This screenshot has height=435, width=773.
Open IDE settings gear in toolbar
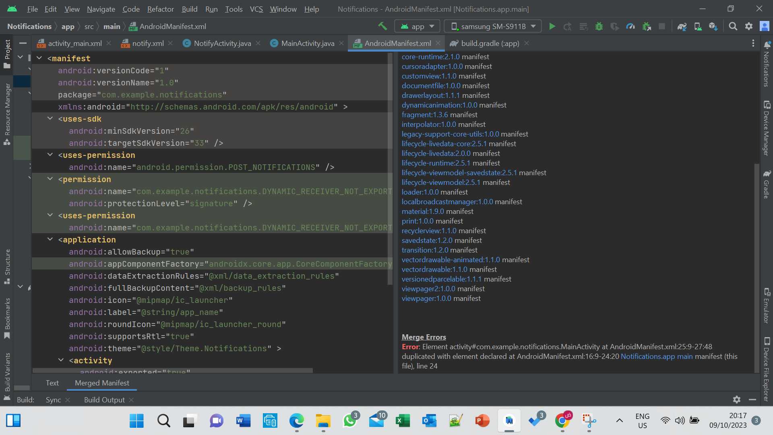pyautogui.click(x=749, y=26)
